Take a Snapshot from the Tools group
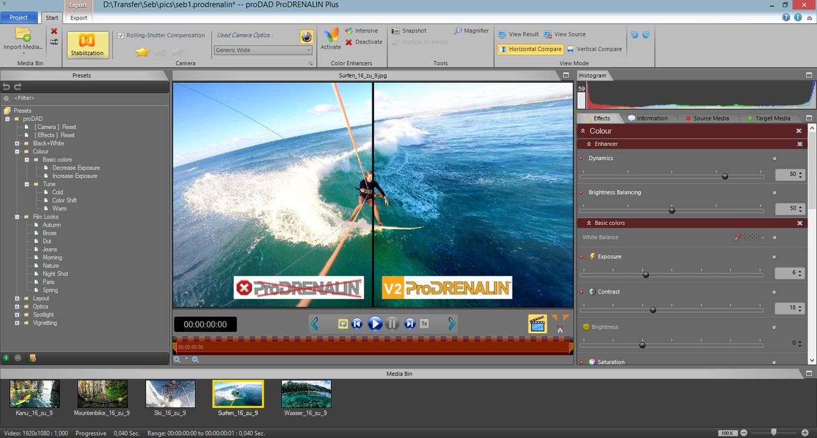 [x=409, y=31]
